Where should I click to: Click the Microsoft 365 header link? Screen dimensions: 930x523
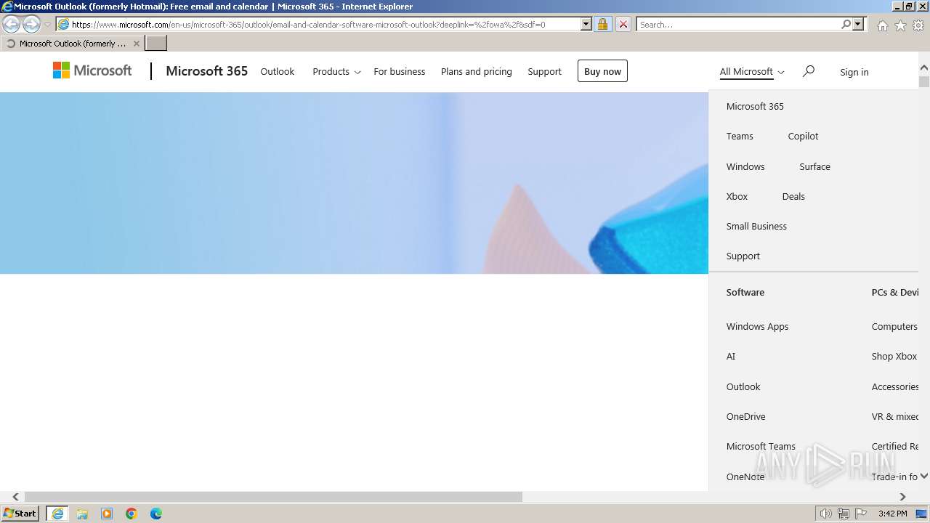(207, 70)
